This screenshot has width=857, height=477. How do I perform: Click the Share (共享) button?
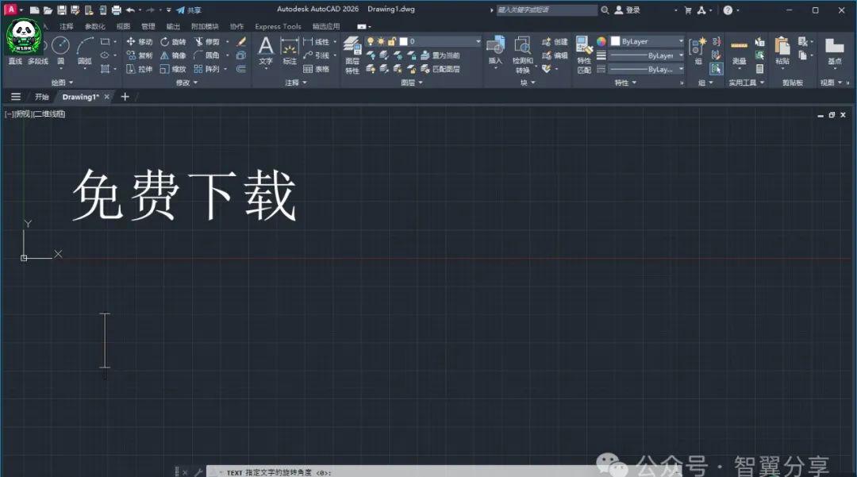189,10
